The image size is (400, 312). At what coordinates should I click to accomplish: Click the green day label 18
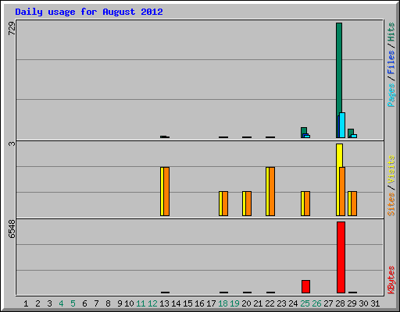coord(223,303)
